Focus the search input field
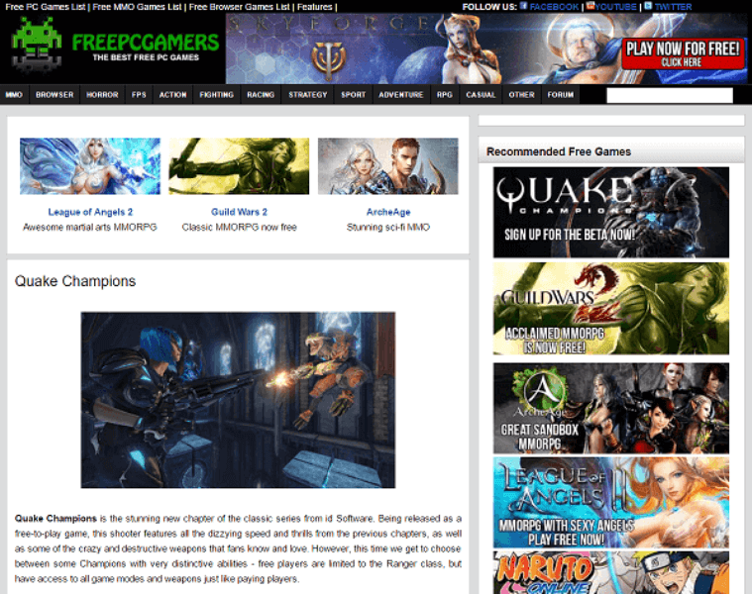The width and height of the screenshot is (752, 594). point(670,95)
